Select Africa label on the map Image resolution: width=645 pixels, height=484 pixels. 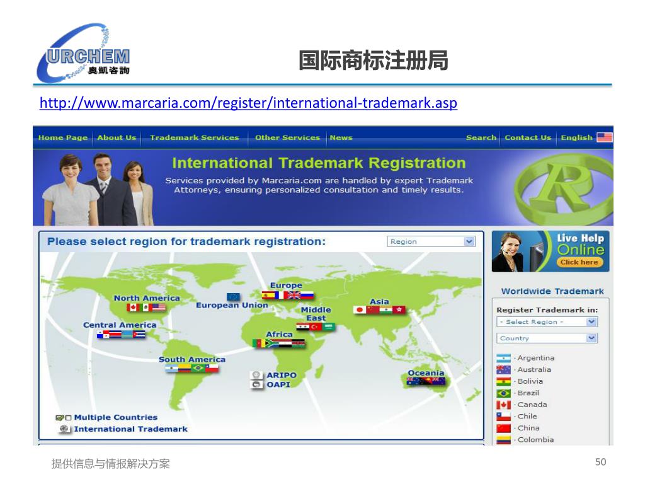[x=279, y=334]
